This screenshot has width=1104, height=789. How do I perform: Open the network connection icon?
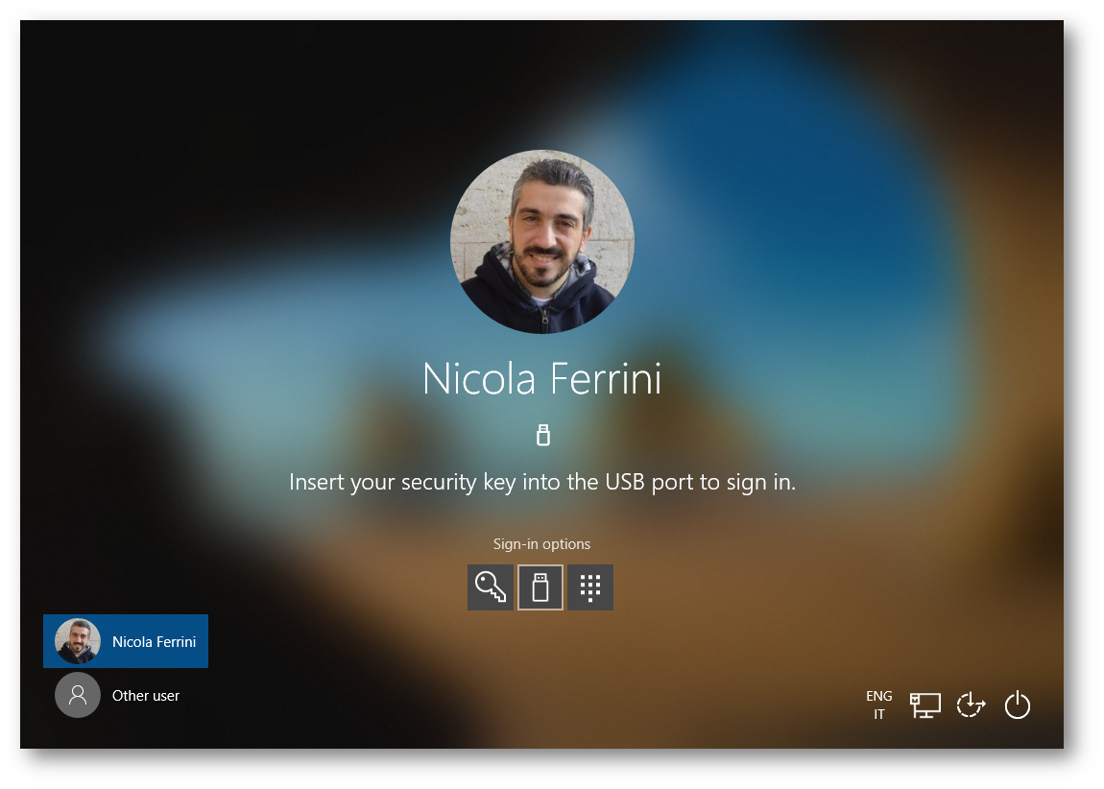click(925, 705)
